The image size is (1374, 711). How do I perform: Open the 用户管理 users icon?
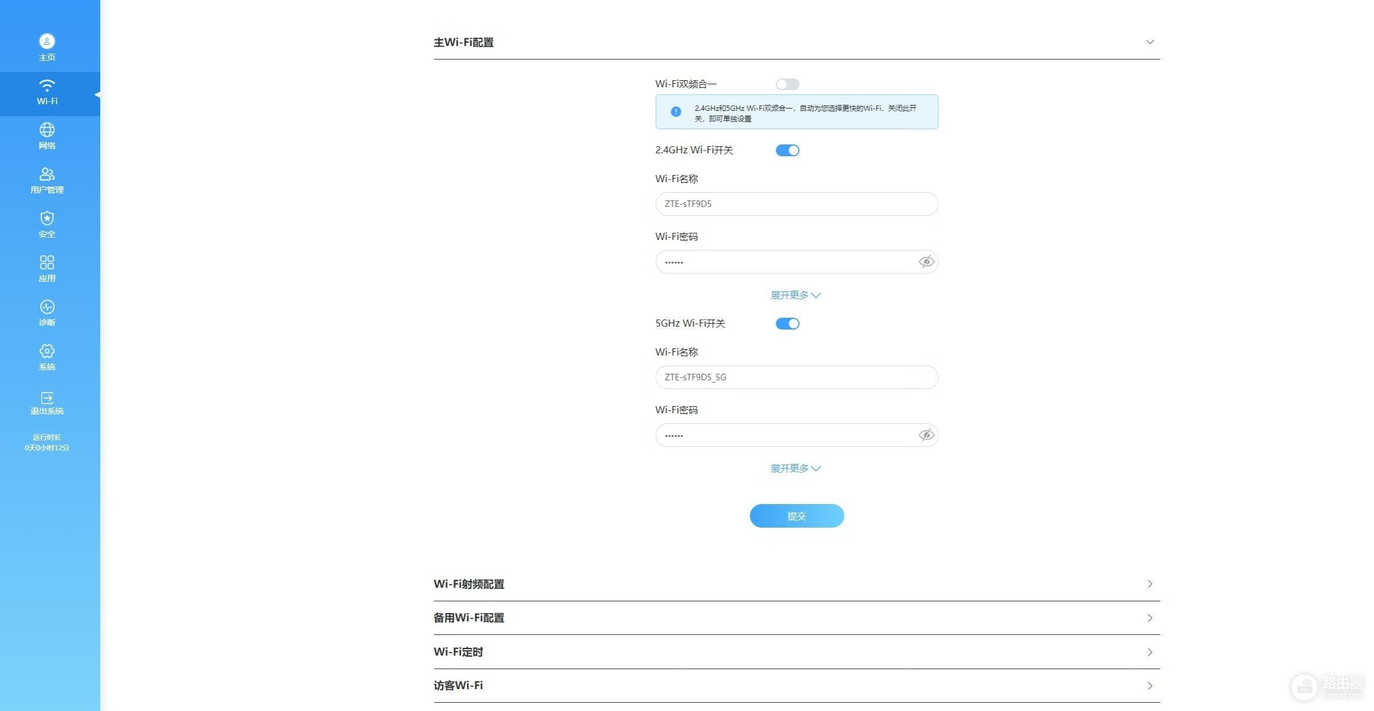coord(47,174)
